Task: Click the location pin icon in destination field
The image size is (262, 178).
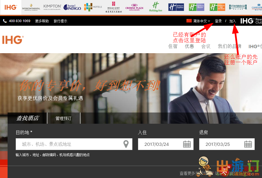Action: (126, 144)
